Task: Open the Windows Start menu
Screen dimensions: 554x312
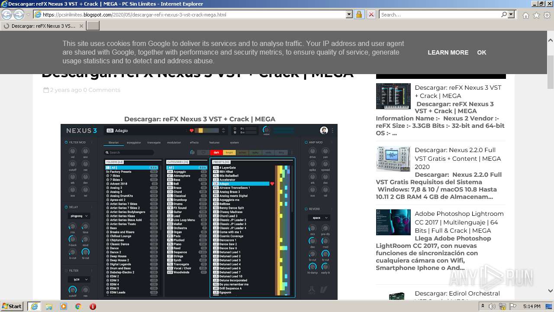Action: (x=12, y=306)
